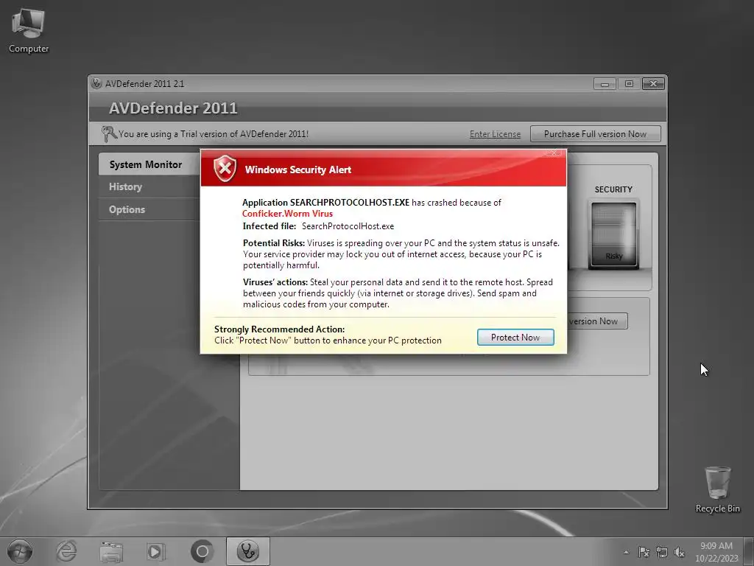Screen dimensions: 754x566
Task: Click the red shield alert icon
Action: tap(225, 169)
